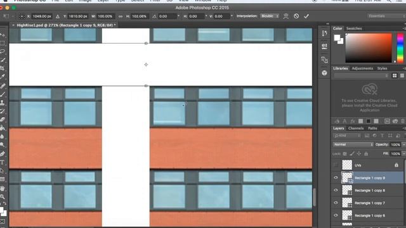Switch to the Channels tab
The width and height of the screenshot is (406, 228).
point(356,128)
